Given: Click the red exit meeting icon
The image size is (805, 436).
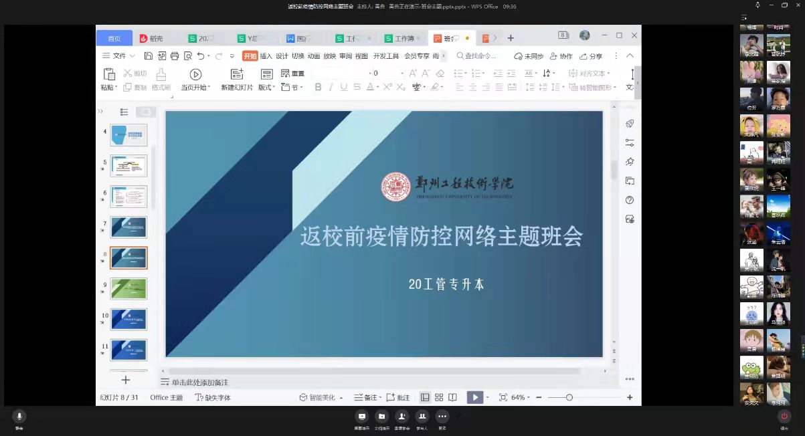Looking at the screenshot, I should (785, 416).
